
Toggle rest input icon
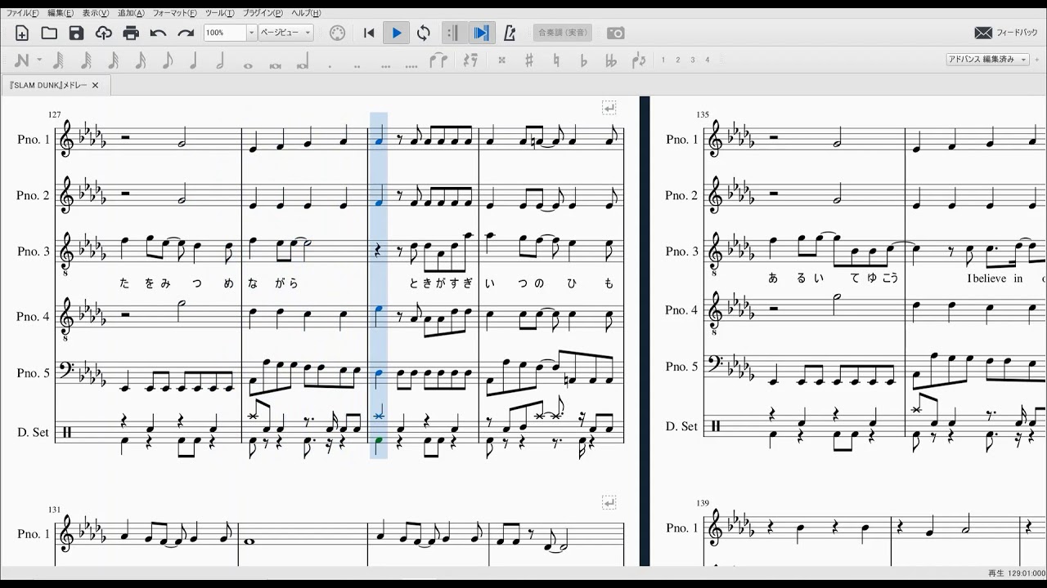coord(470,60)
